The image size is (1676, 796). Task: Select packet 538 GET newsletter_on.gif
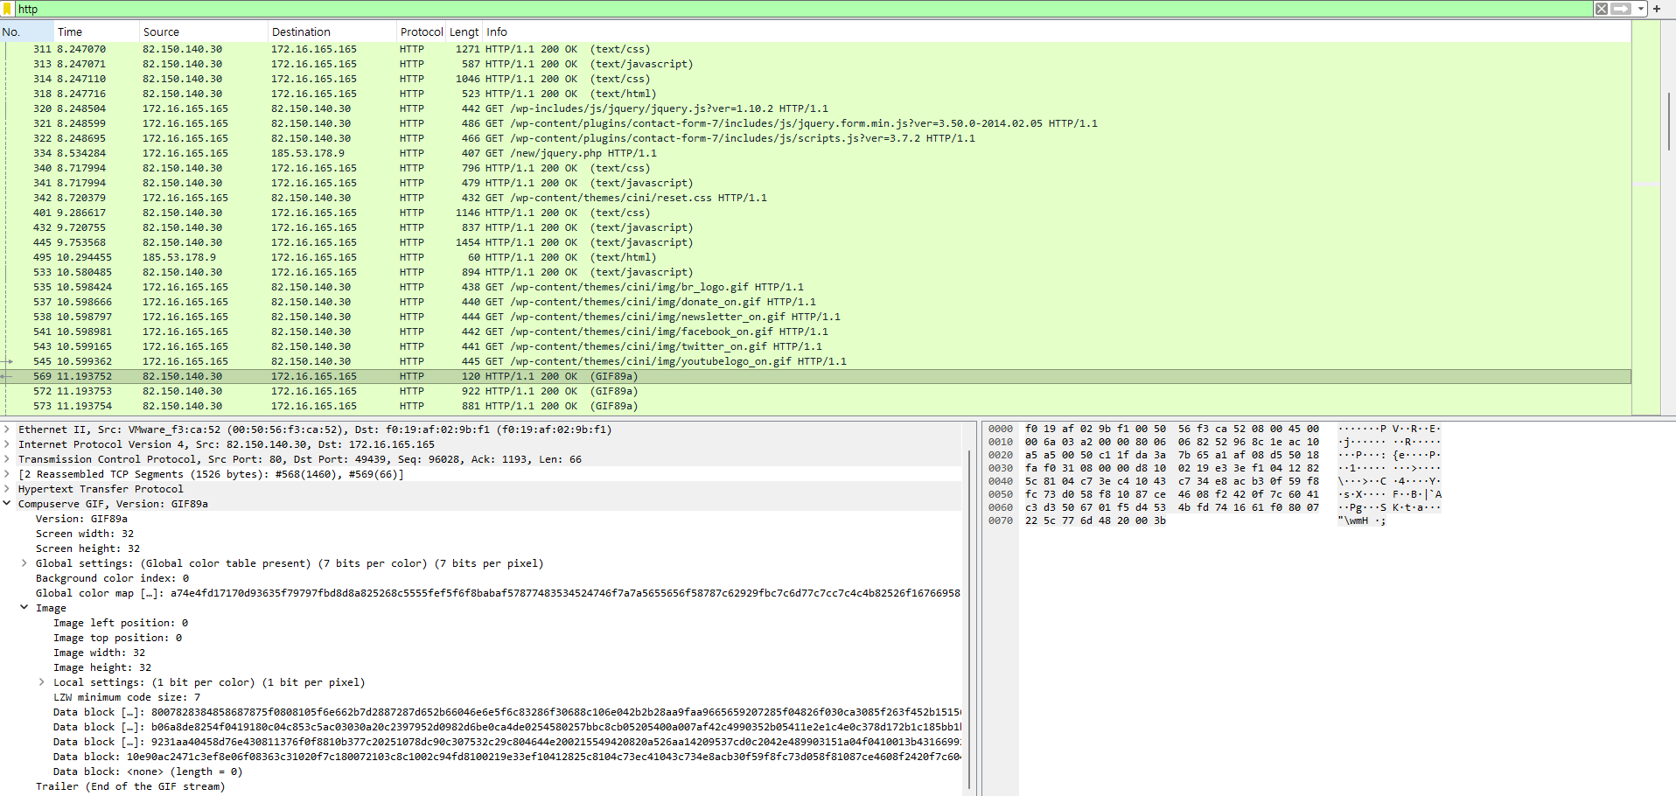click(815, 317)
